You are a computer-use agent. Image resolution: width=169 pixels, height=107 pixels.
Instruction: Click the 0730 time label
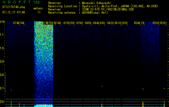(67, 23)
